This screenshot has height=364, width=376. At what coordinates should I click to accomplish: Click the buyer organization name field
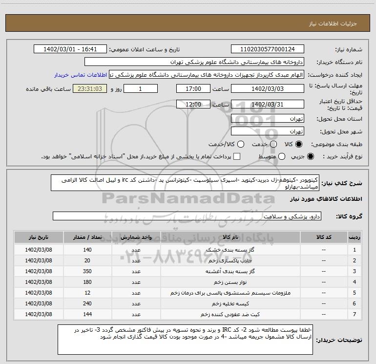194,62
